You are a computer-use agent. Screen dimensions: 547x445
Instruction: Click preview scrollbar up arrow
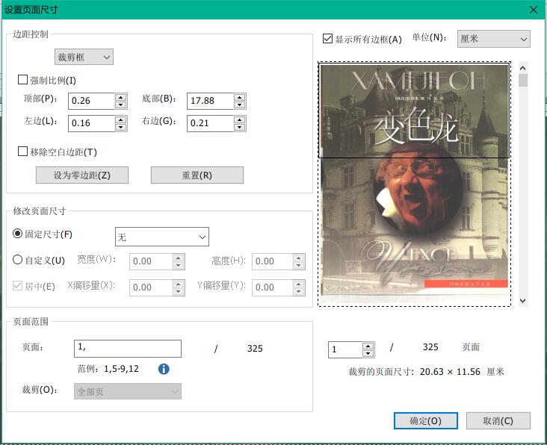click(x=522, y=68)
